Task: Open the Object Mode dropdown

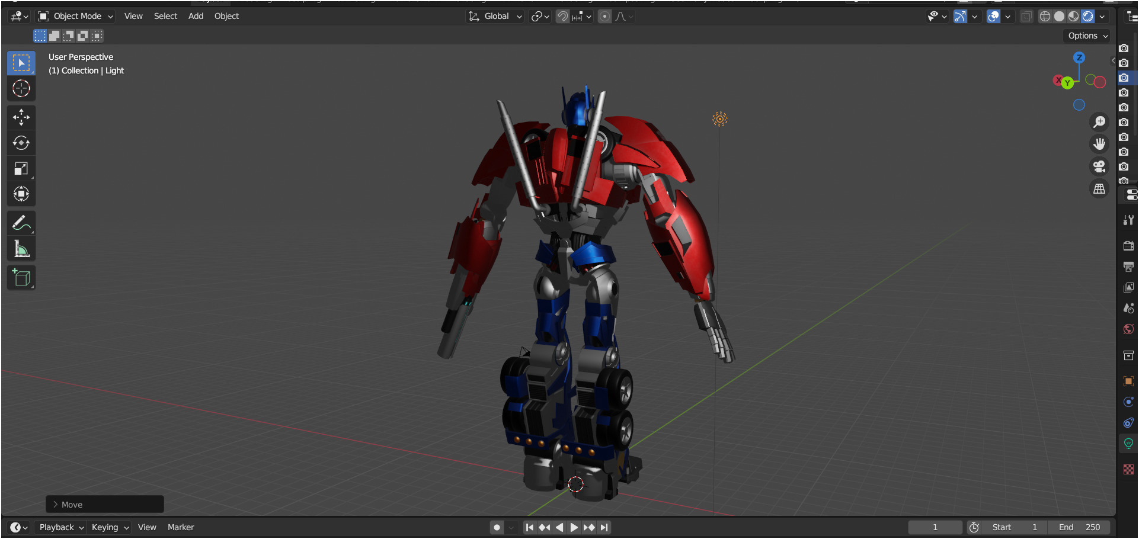Action: coord(75,17)
